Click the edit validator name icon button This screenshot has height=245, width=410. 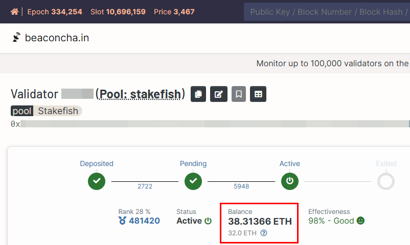(x=219, y=94)
